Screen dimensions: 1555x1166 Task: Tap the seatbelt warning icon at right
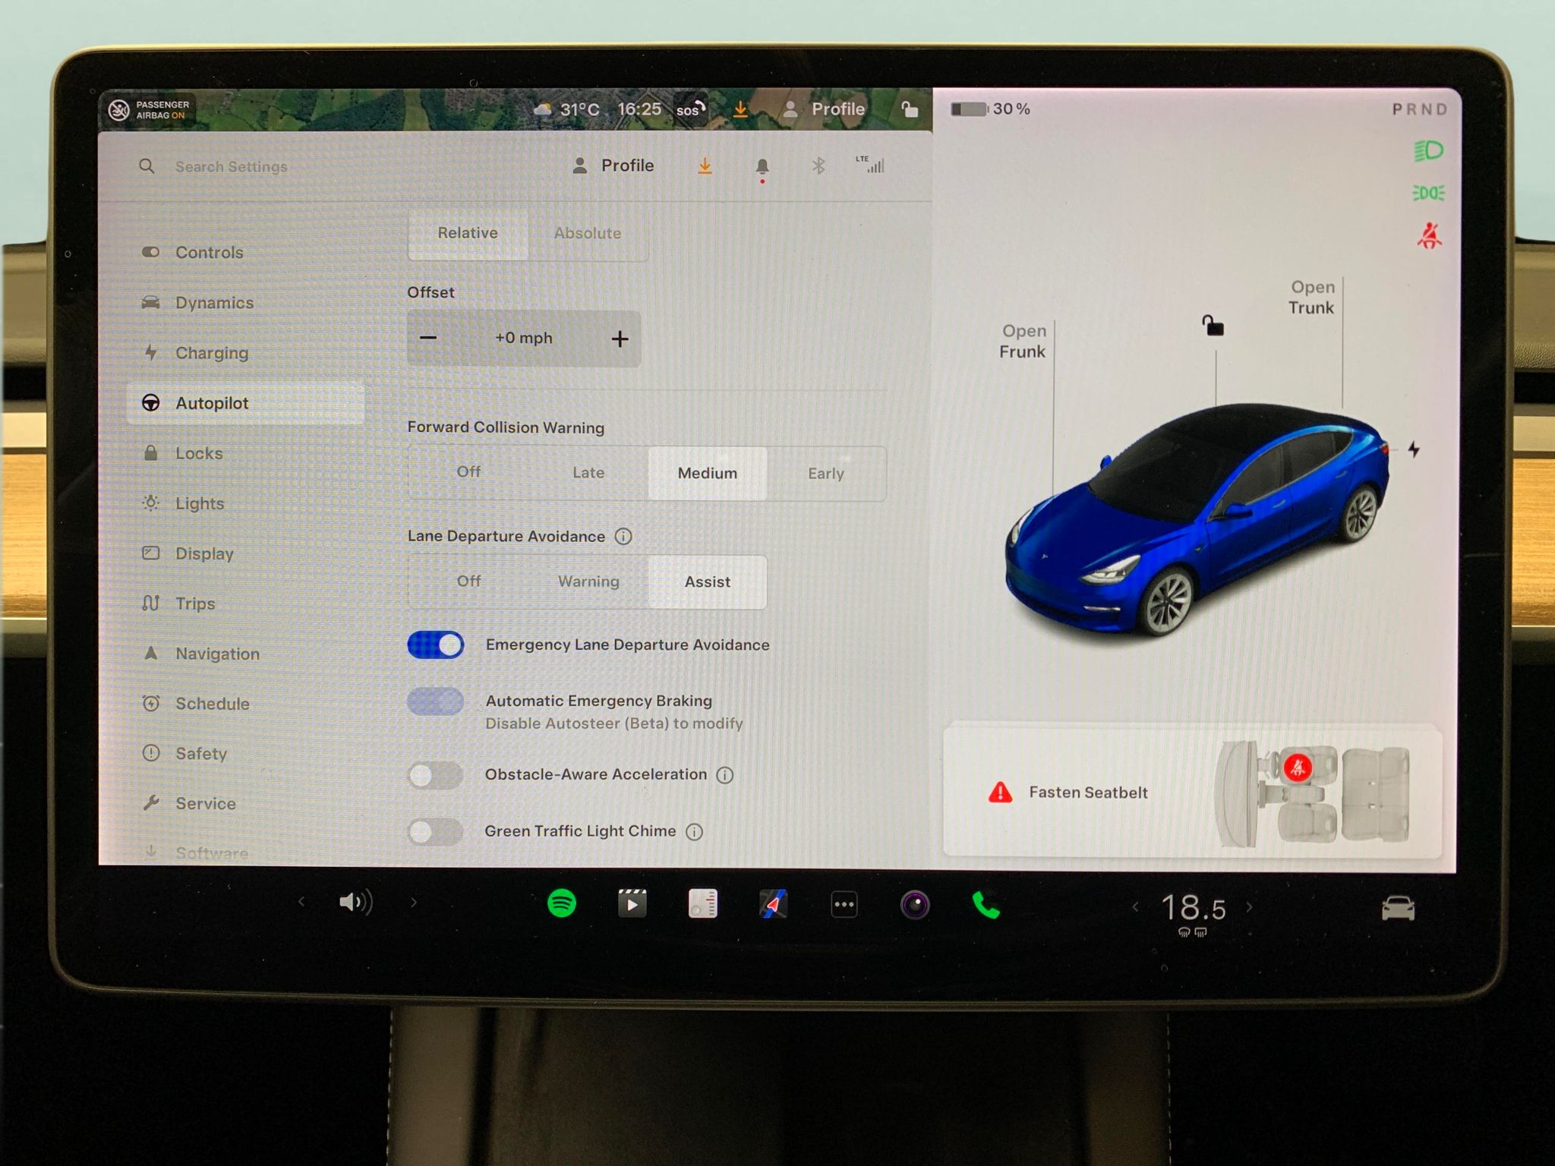[x=1429, y=236]
